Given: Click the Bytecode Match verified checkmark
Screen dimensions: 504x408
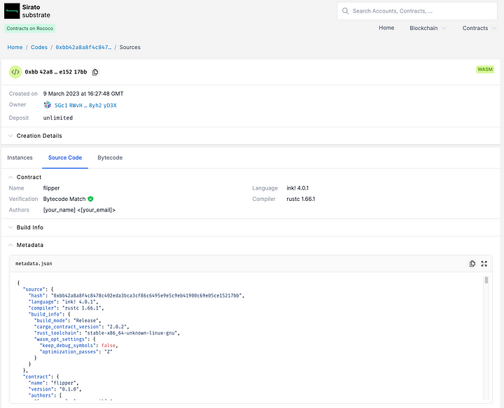Looking at the screenshot, I should (90, 199).
